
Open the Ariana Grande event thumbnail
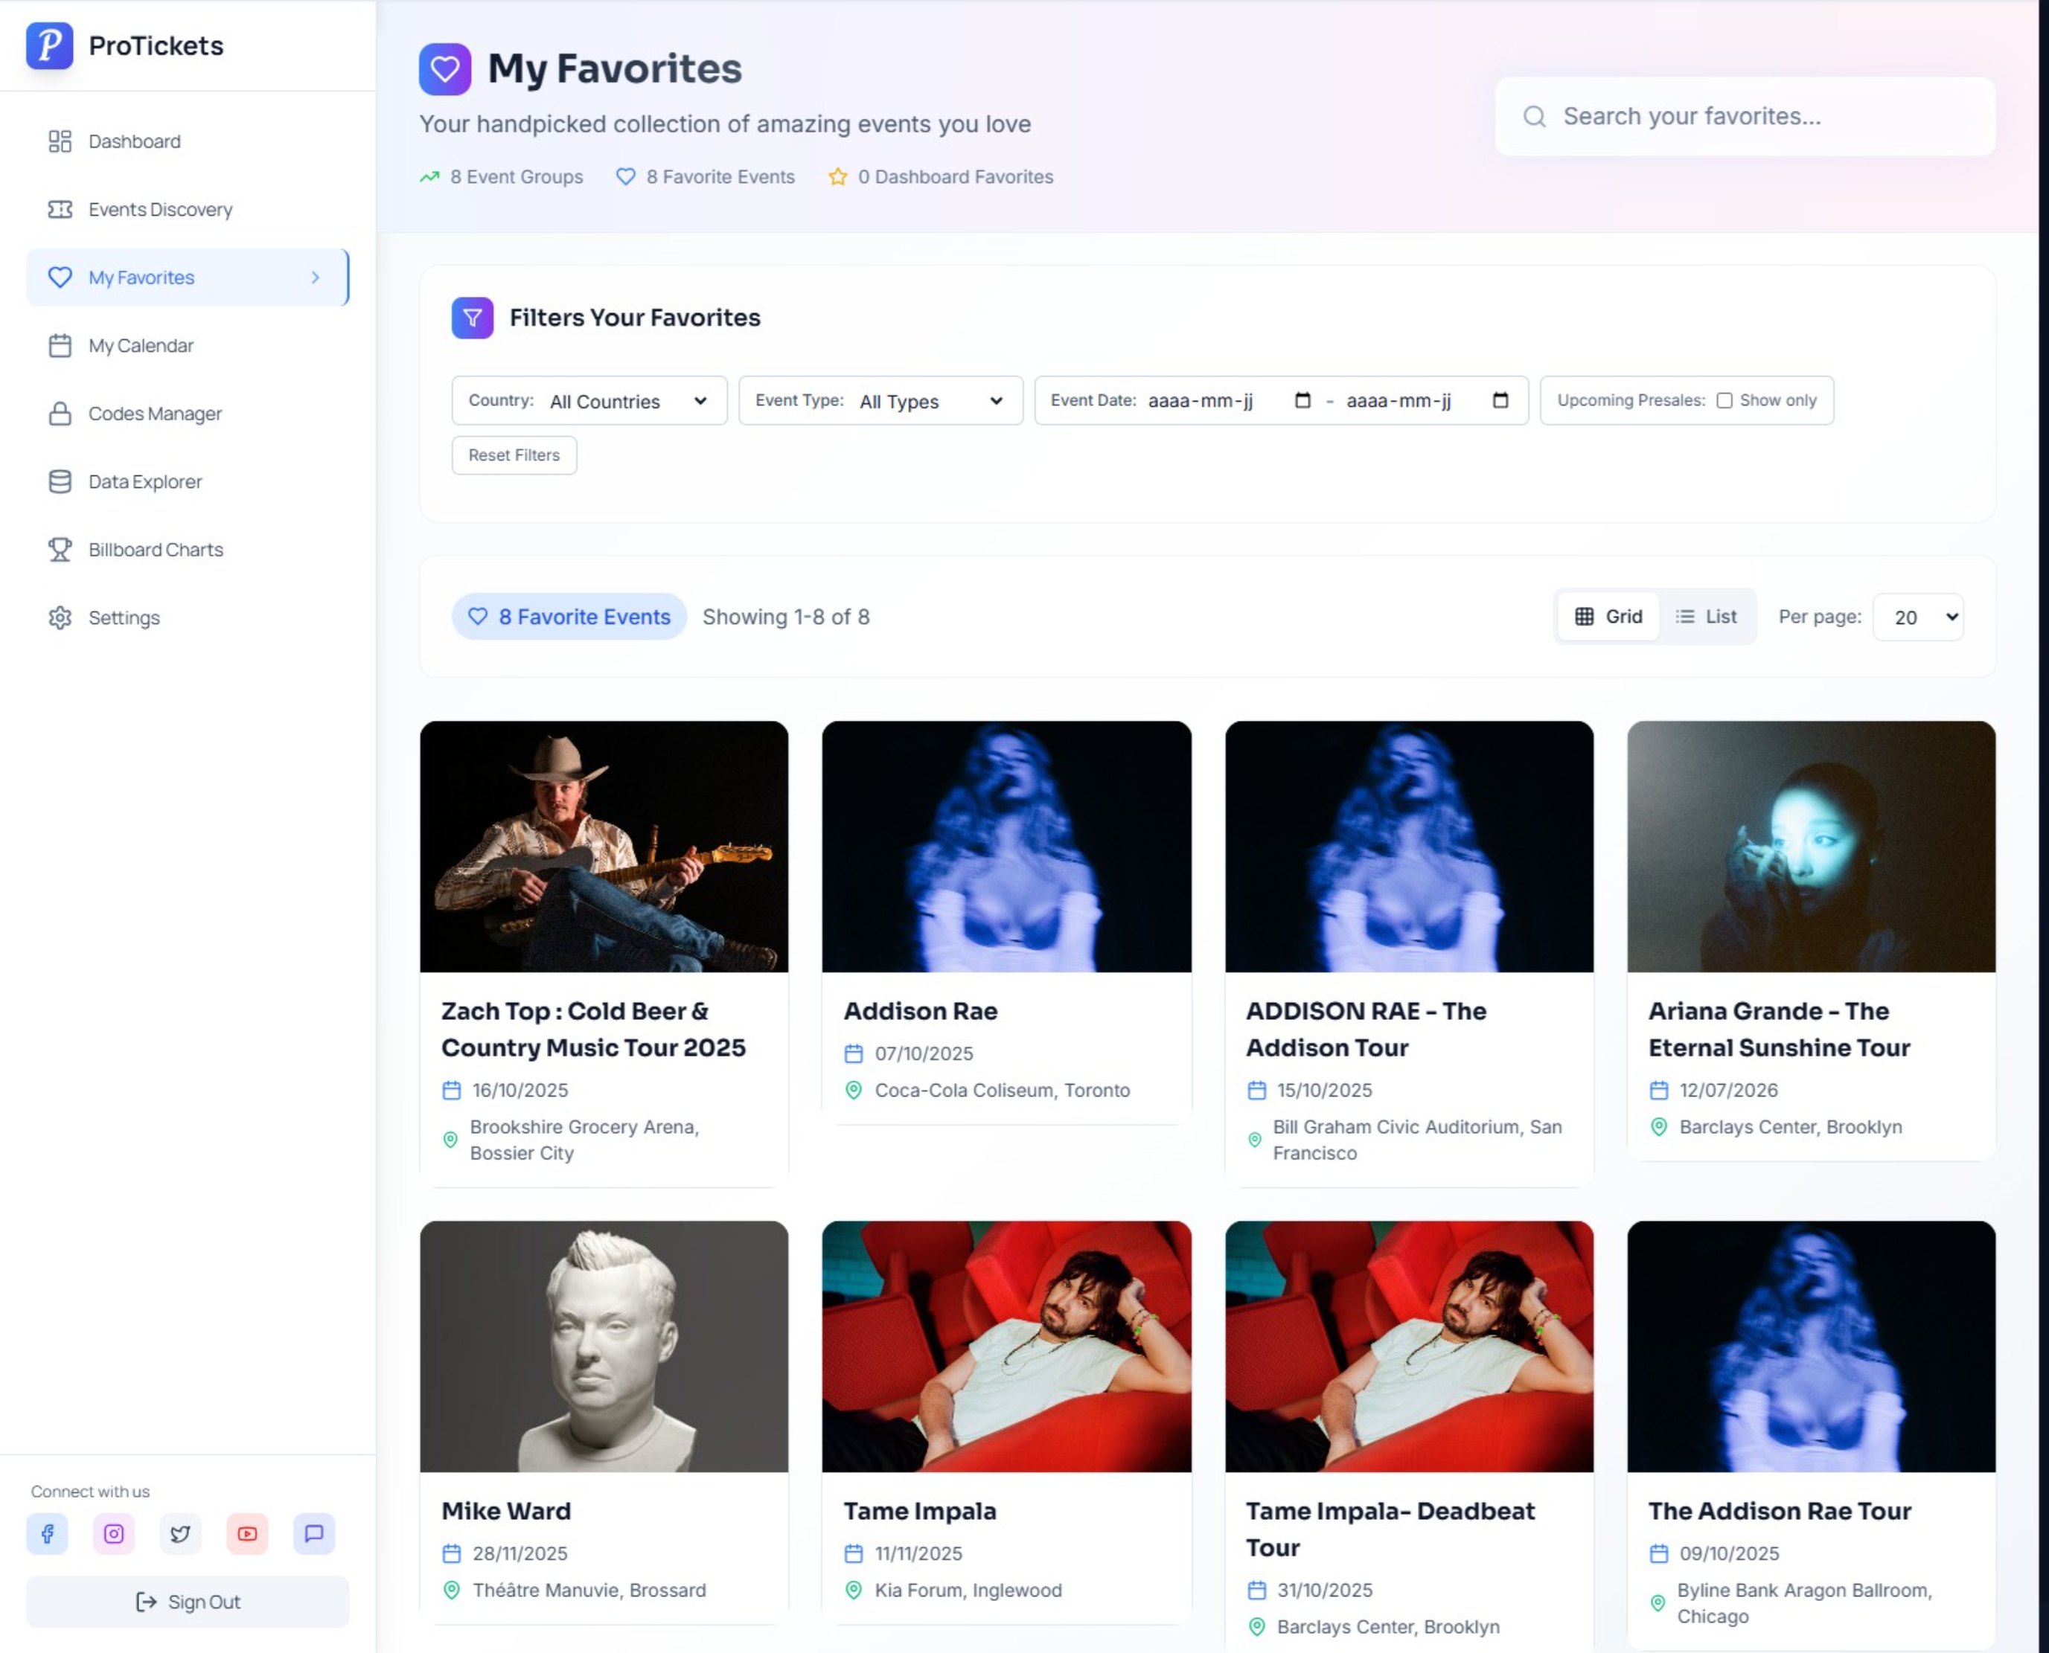1810,846
